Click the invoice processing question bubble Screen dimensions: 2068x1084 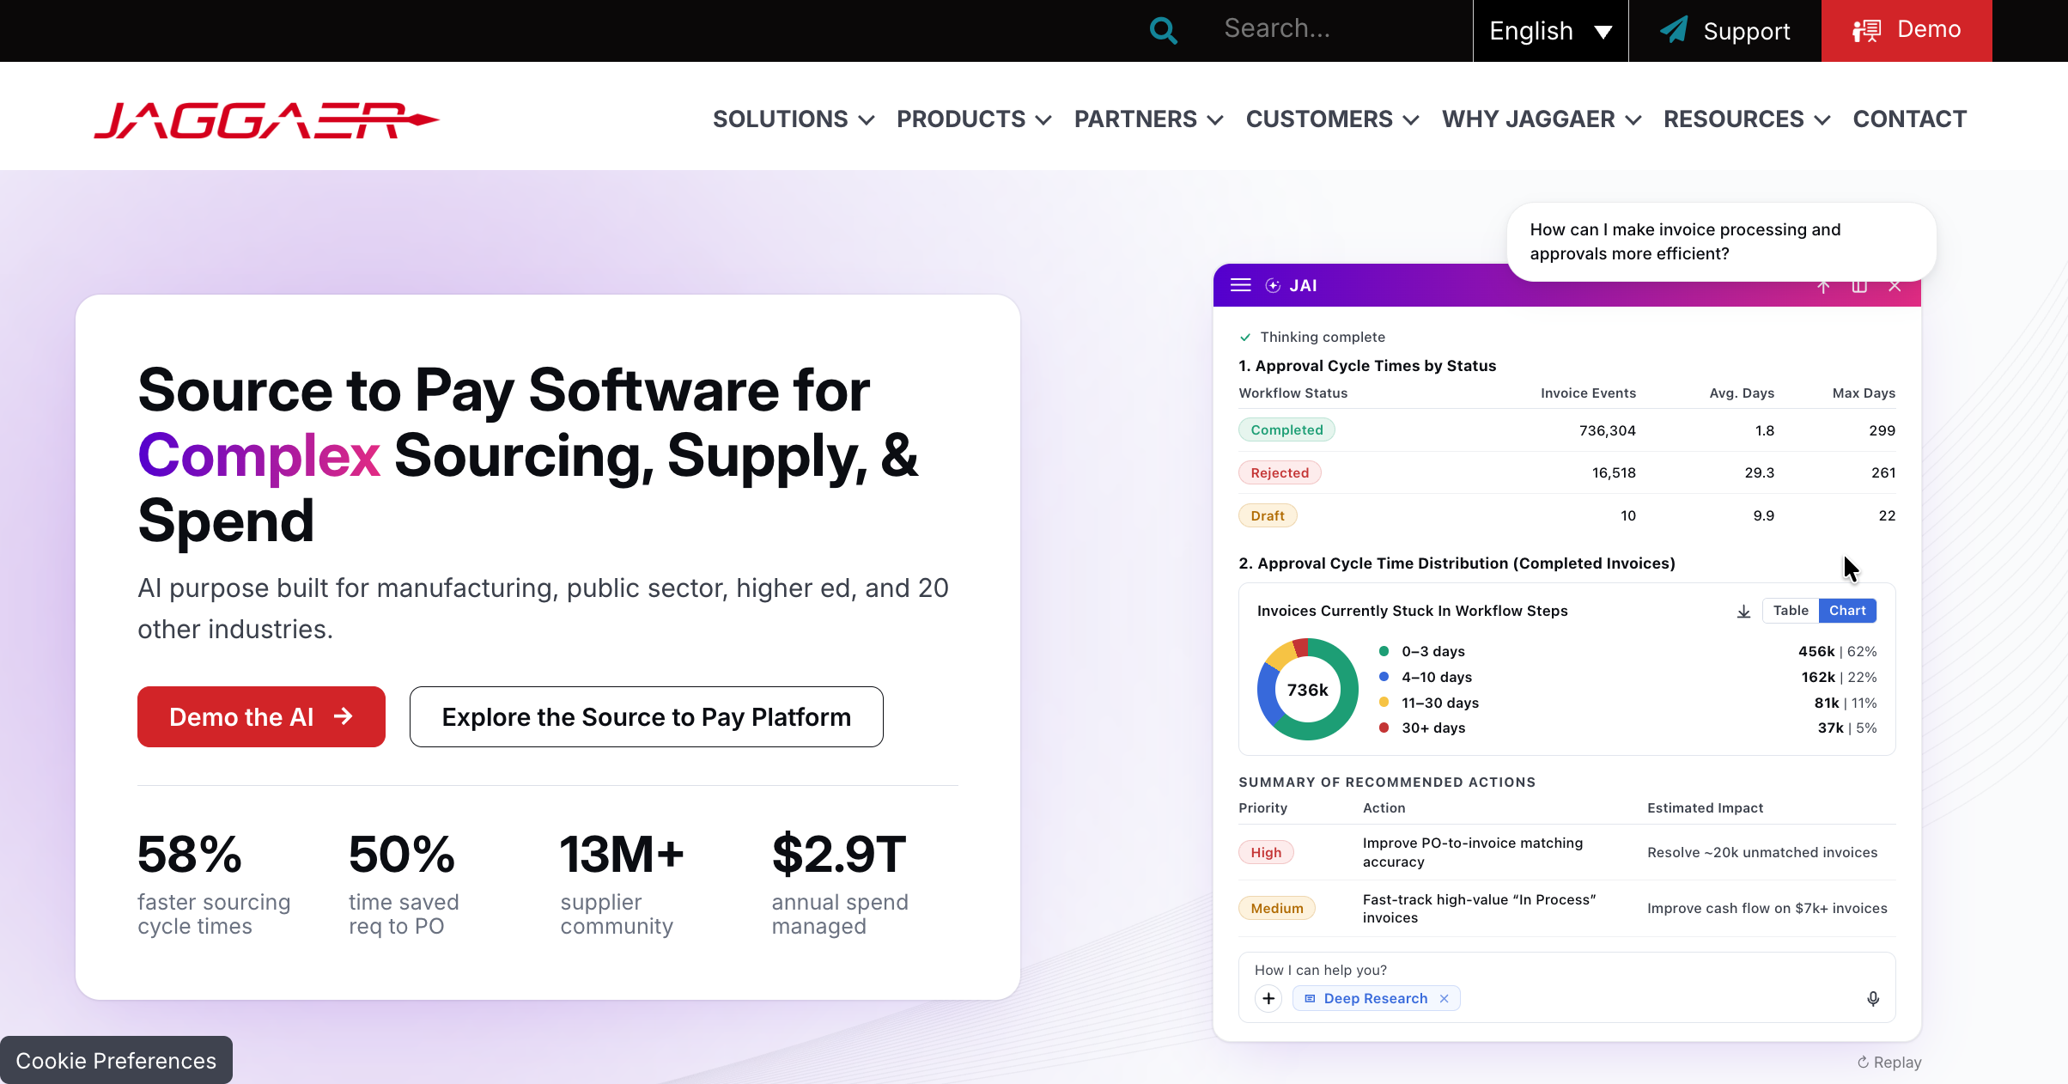pyautogui.click(x=1721, y=241)
